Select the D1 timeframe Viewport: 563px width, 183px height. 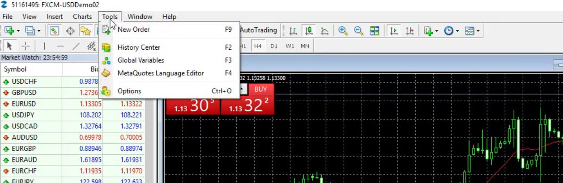coord(274,46)
